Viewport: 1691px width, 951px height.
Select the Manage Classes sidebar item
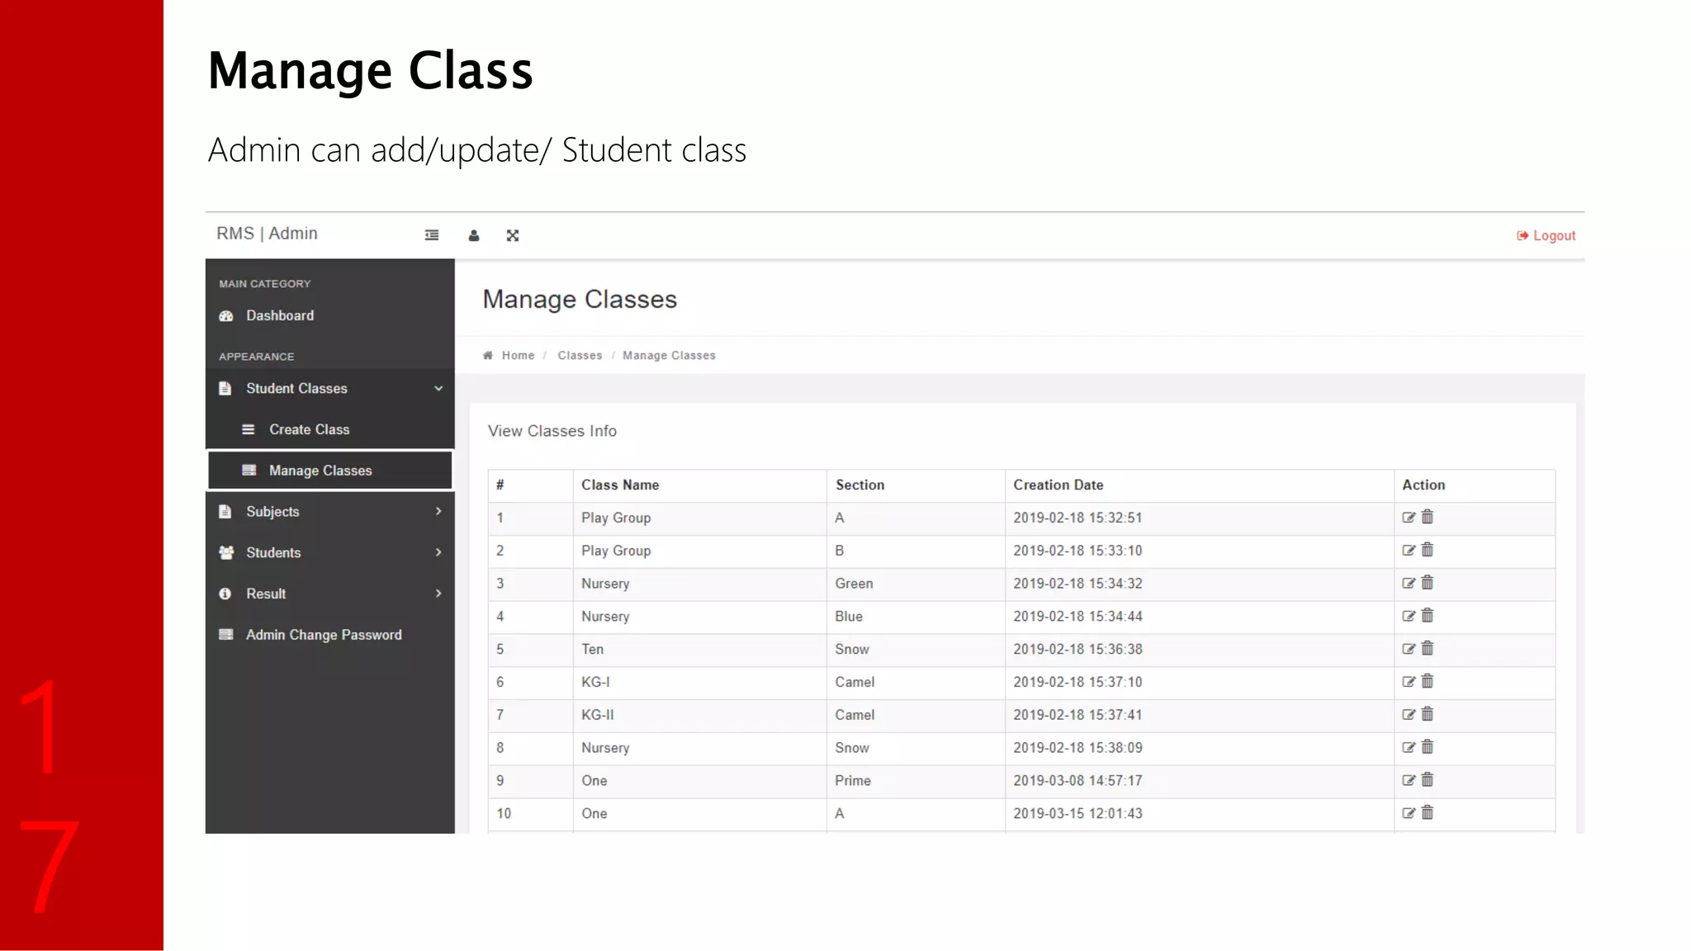pyautogui.click(x=320, y=471)
